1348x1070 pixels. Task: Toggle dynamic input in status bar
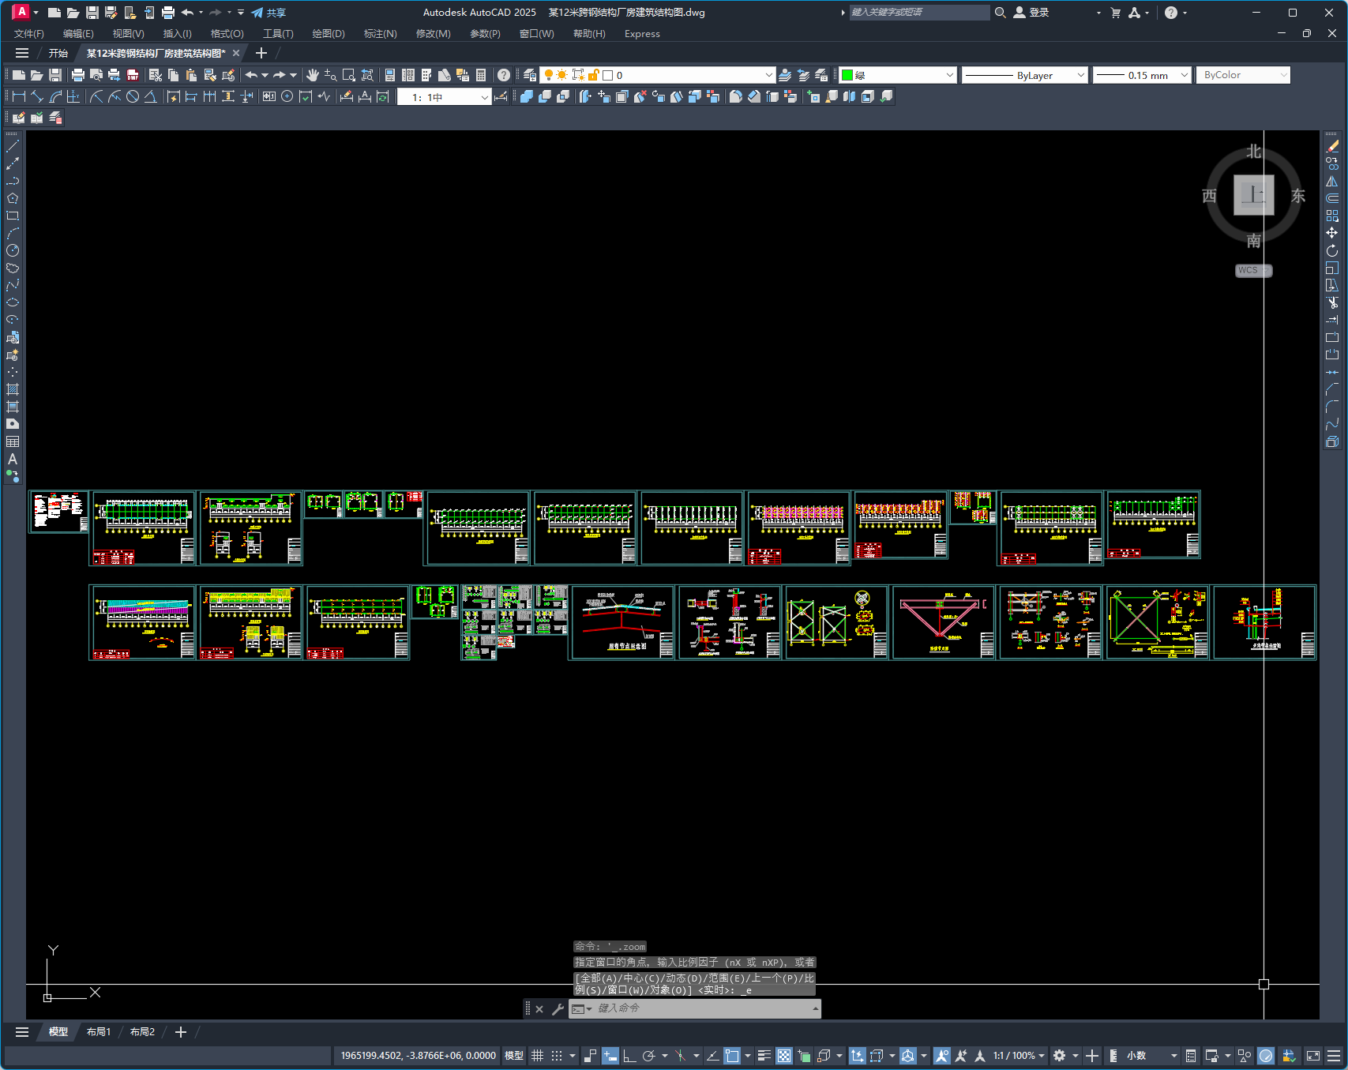click(610, 1056)
